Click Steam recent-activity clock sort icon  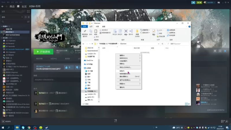point(26,17)
